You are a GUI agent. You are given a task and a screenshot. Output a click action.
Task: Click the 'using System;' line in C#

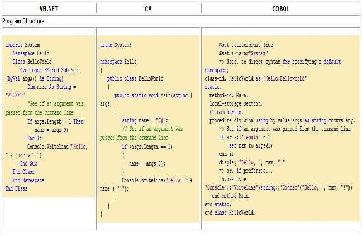pyautogui.click(x=116, y=45)
